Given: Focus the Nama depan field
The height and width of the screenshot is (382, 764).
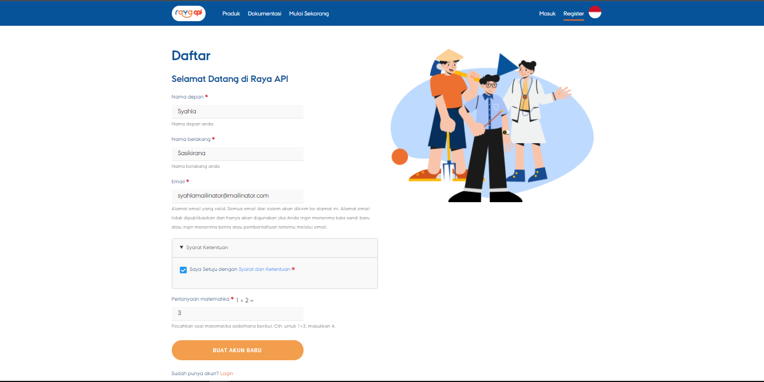Looking at the screenshot, I should [237, 111].
